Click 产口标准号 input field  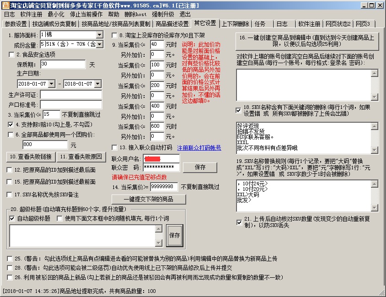tap(71, 105)
